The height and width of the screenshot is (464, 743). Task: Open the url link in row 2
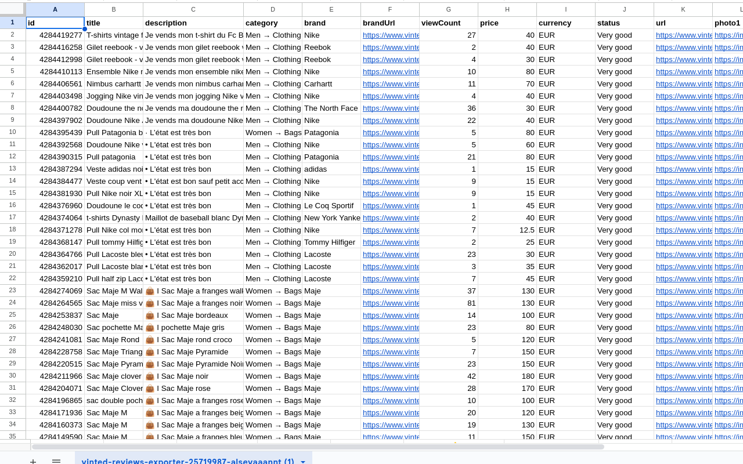(684, 35)
